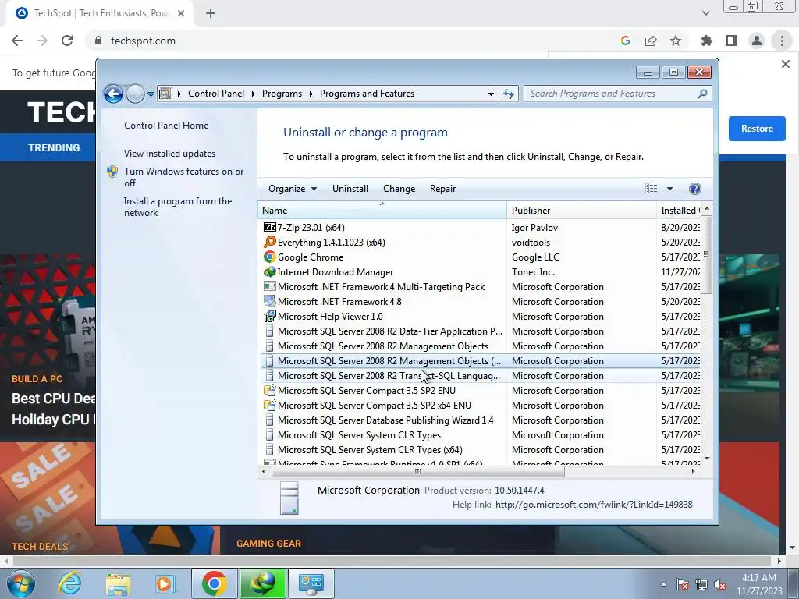The image size is (799, 599).
Task: Open Chrome's extensions puzzle icon
Action: [x=707, y=41]
